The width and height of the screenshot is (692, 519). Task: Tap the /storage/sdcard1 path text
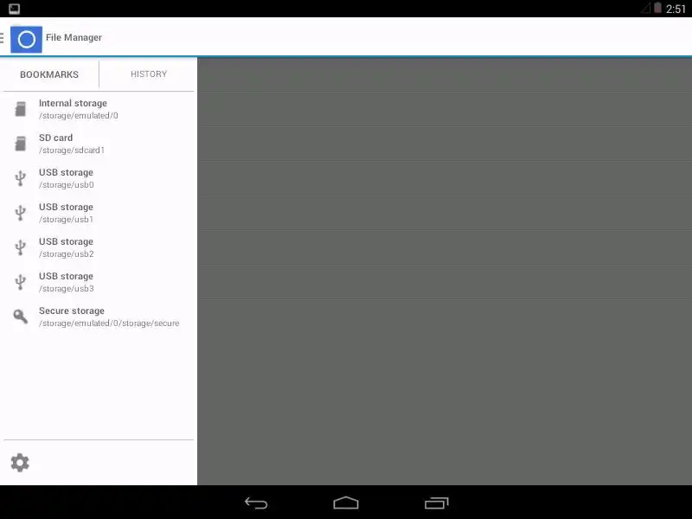click(72, 151)
